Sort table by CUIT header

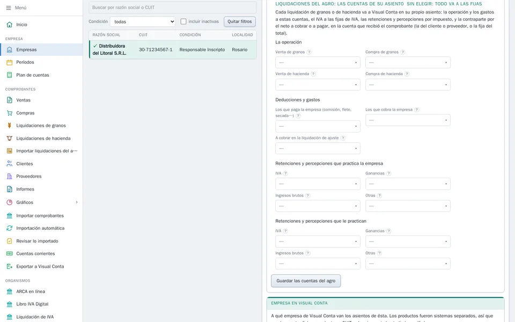tap(143, 35)
